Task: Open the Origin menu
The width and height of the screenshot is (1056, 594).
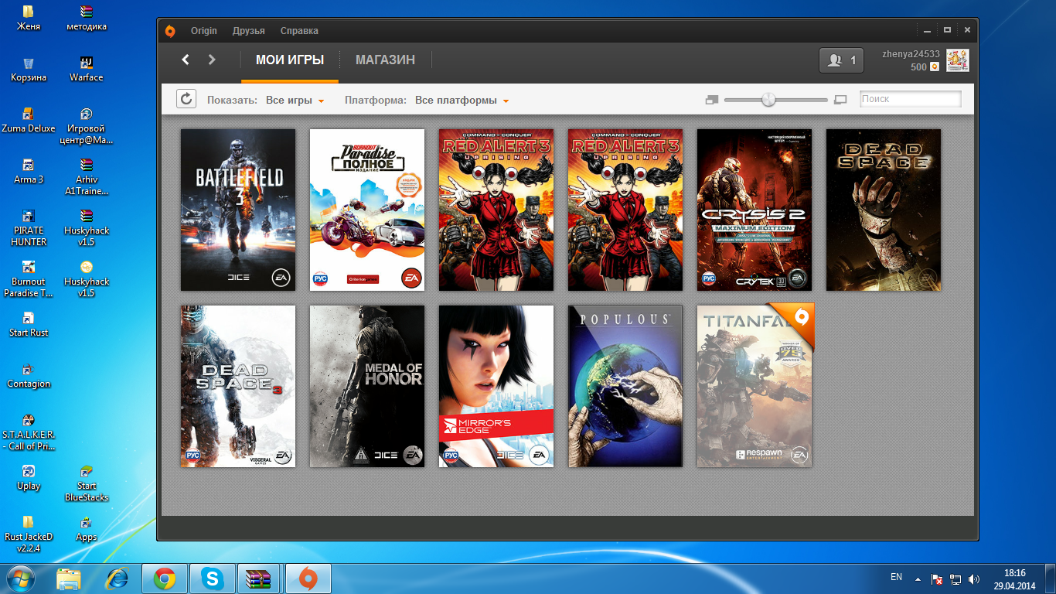Action: tap(204, 31)
